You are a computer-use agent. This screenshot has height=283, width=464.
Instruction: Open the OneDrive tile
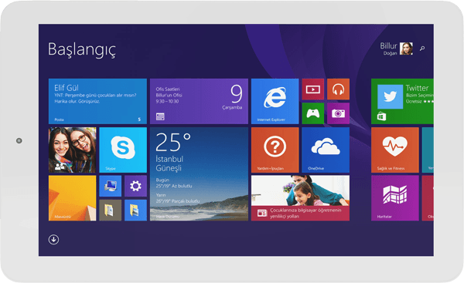326,150
